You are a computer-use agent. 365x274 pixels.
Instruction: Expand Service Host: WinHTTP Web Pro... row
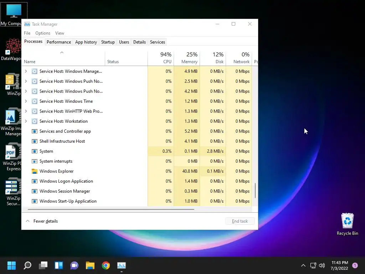click(x=26, y=111)
